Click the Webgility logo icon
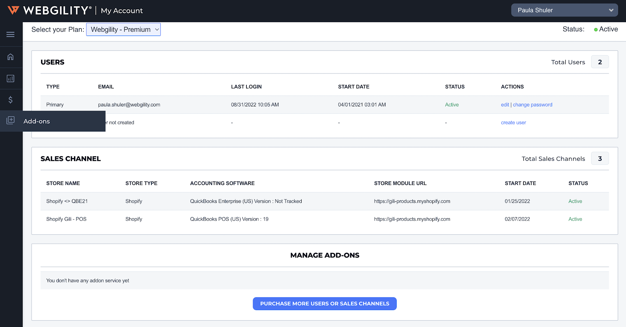 tap(13, 10)
